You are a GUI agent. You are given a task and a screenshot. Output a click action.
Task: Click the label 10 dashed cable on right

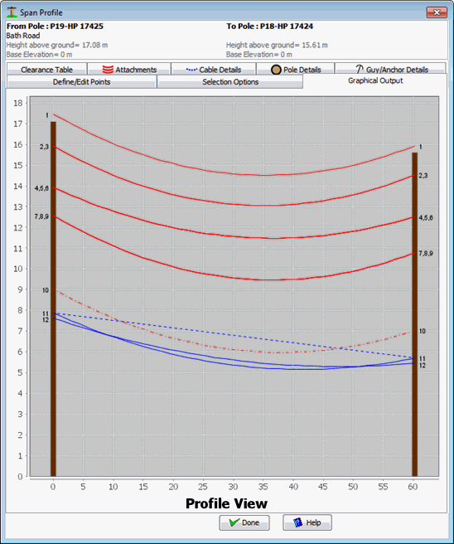423,331
